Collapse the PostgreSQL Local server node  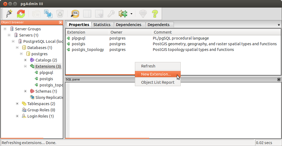point(13,41)
